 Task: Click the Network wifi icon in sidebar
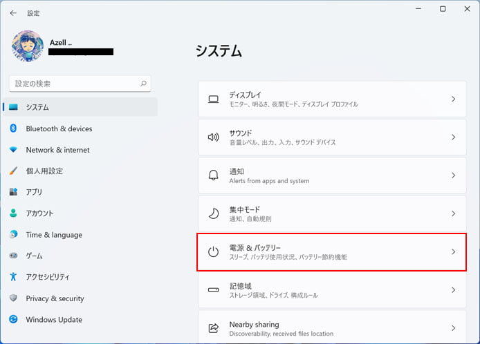click(x=13, y=149)
